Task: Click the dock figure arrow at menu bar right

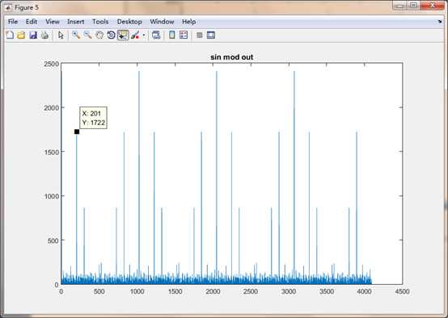Action: (x=440, y=22)
